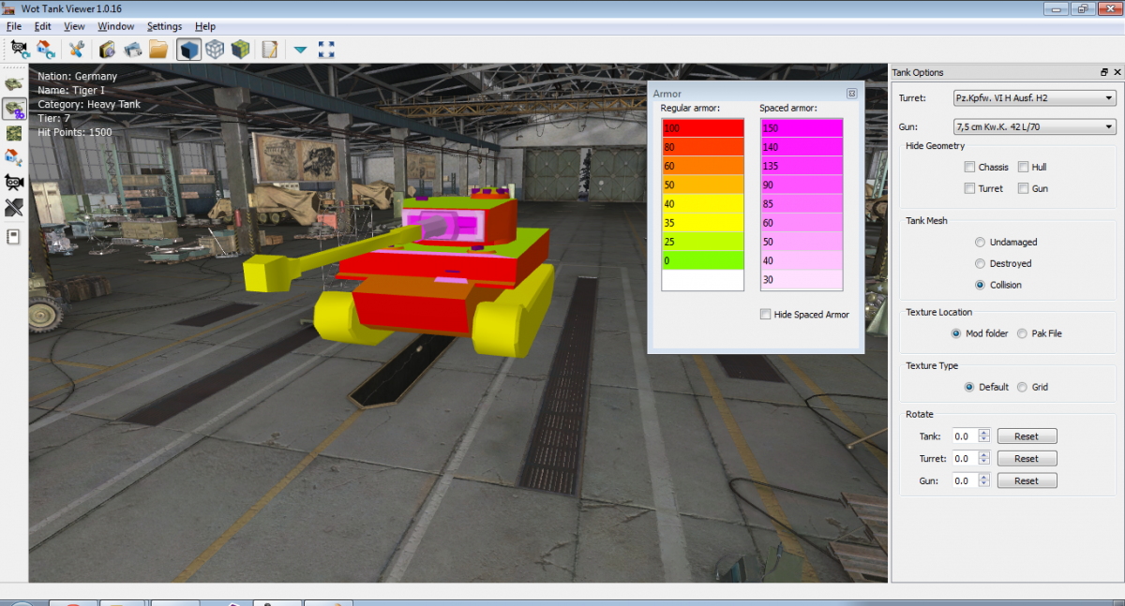Click the video camera icon in sidebar
The image size is (1125, 606).
point(14,182)
